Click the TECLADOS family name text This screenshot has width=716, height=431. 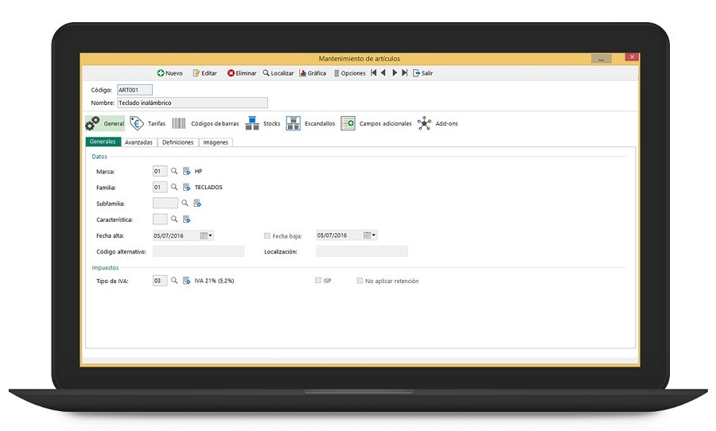pos(208,187)
